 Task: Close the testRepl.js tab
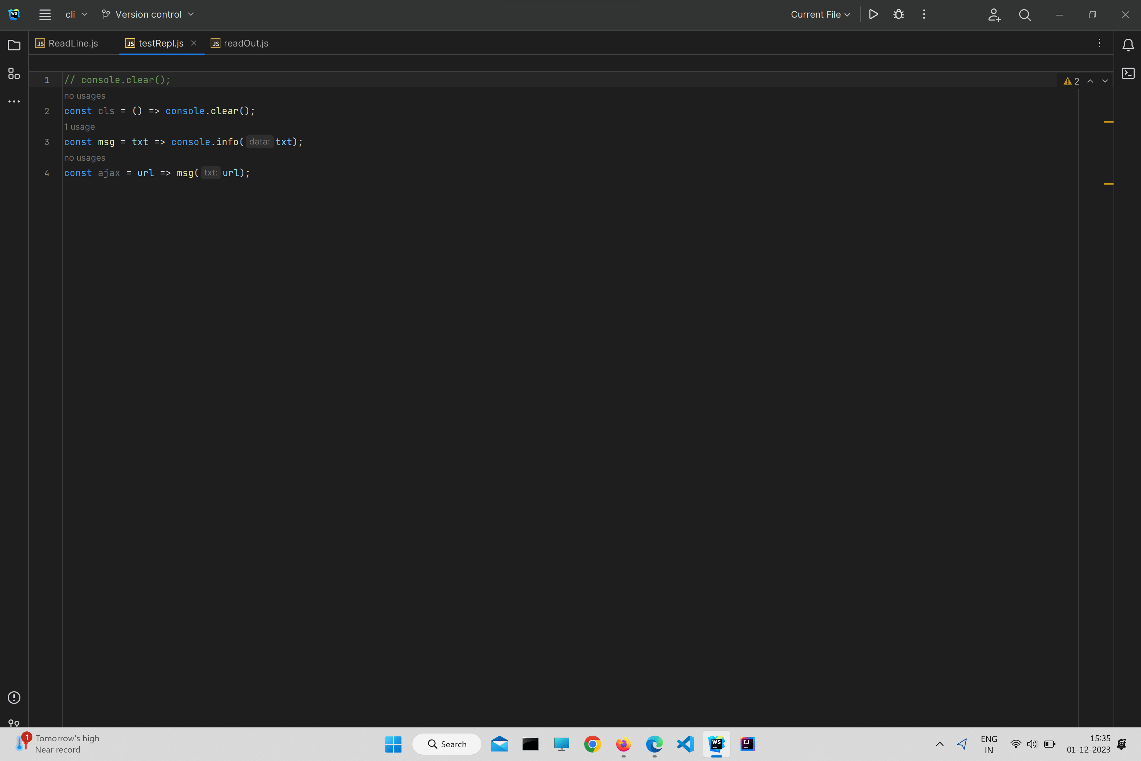(194, 43)
